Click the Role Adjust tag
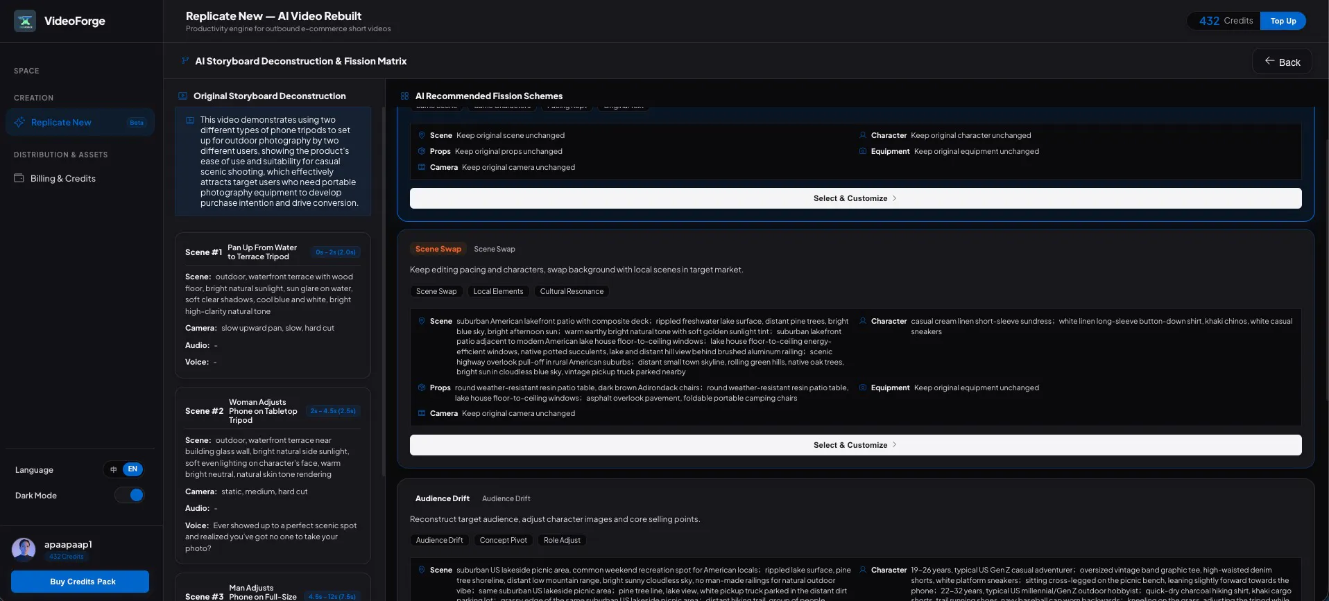Image resolution: width=1329 pixels, height=601 pixels. pyautogui.click(x=562, y=540)
